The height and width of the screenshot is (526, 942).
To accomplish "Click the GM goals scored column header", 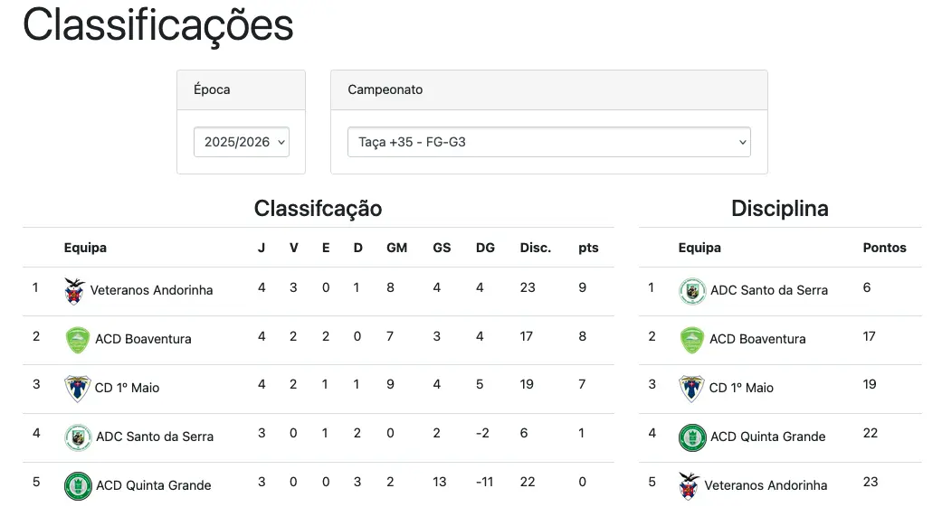I will pos(396,248).
